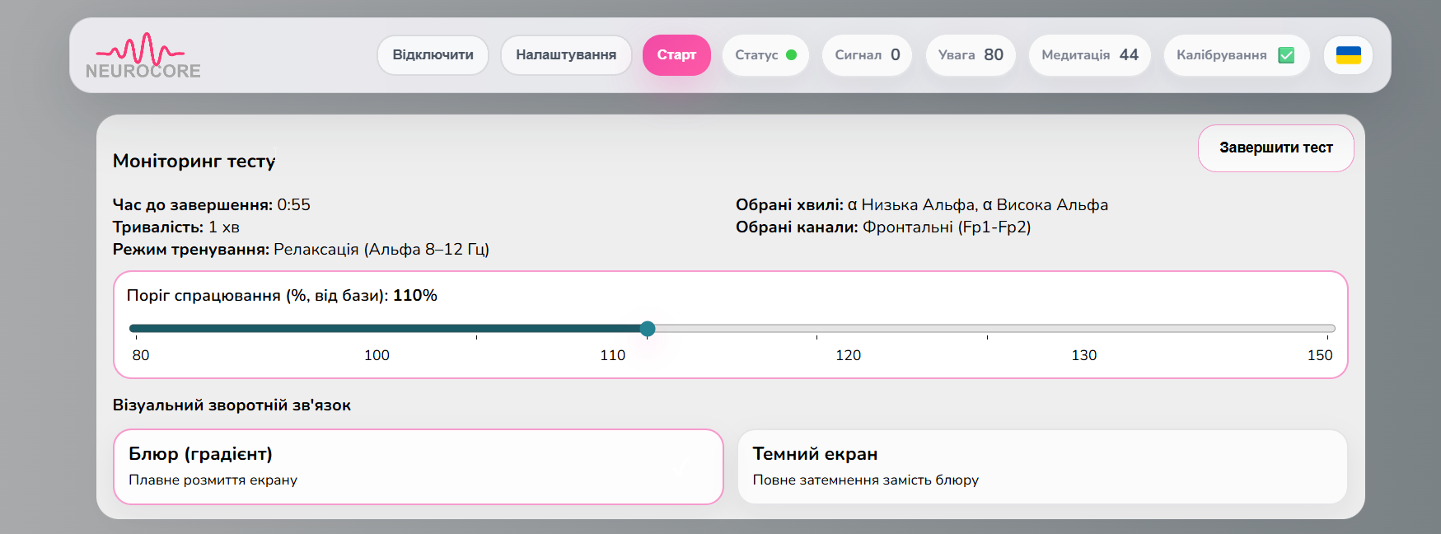Image resolution: width=1441 pixels, height=534 pixels.
Task: Click the slider's 80 minimum label
Action: [141, 355]
